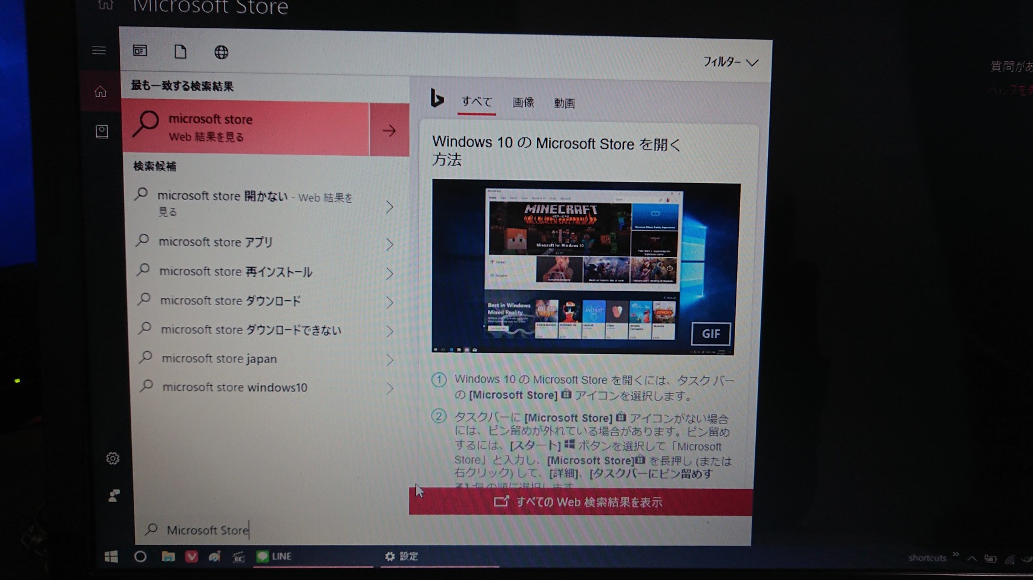Click arrow beside top microsoft store result

(x=389, y=130)
